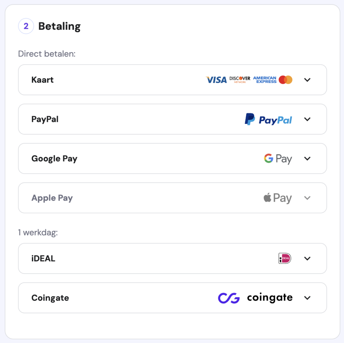344x343 pixels.
Task: Click the Coingate logo
Action: (255, 298)
